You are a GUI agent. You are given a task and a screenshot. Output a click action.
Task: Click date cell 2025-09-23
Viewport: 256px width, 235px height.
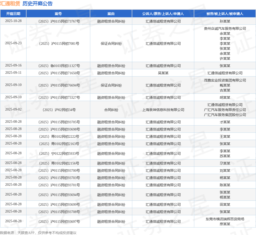pyautogui.click(x=13, y=43)
